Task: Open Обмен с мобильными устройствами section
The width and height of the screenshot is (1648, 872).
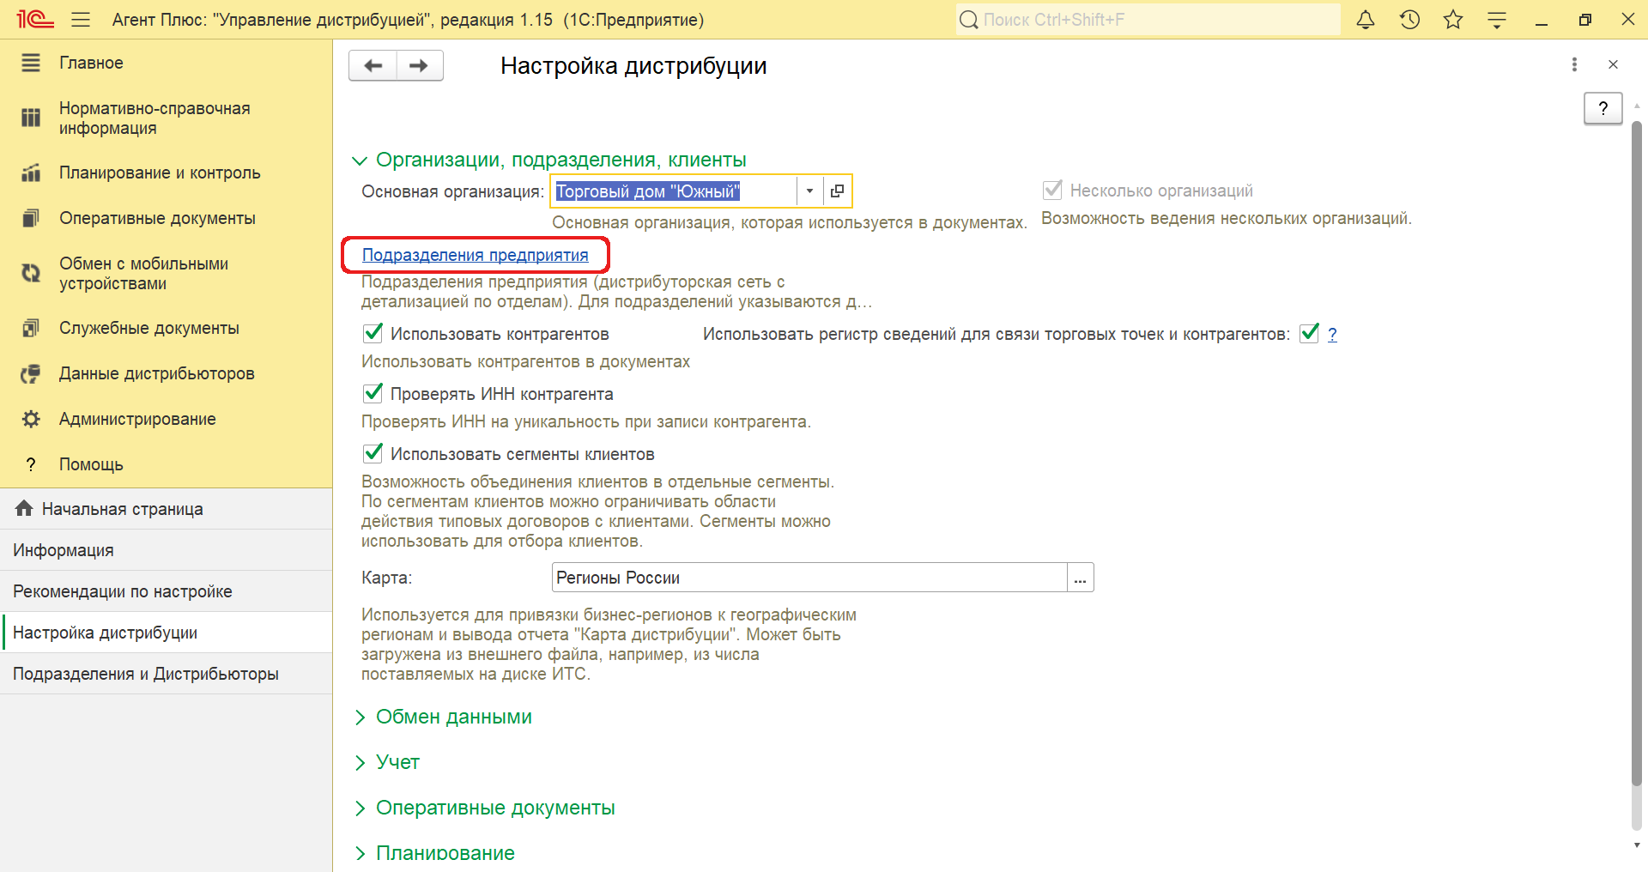Action: coord(143,274)
